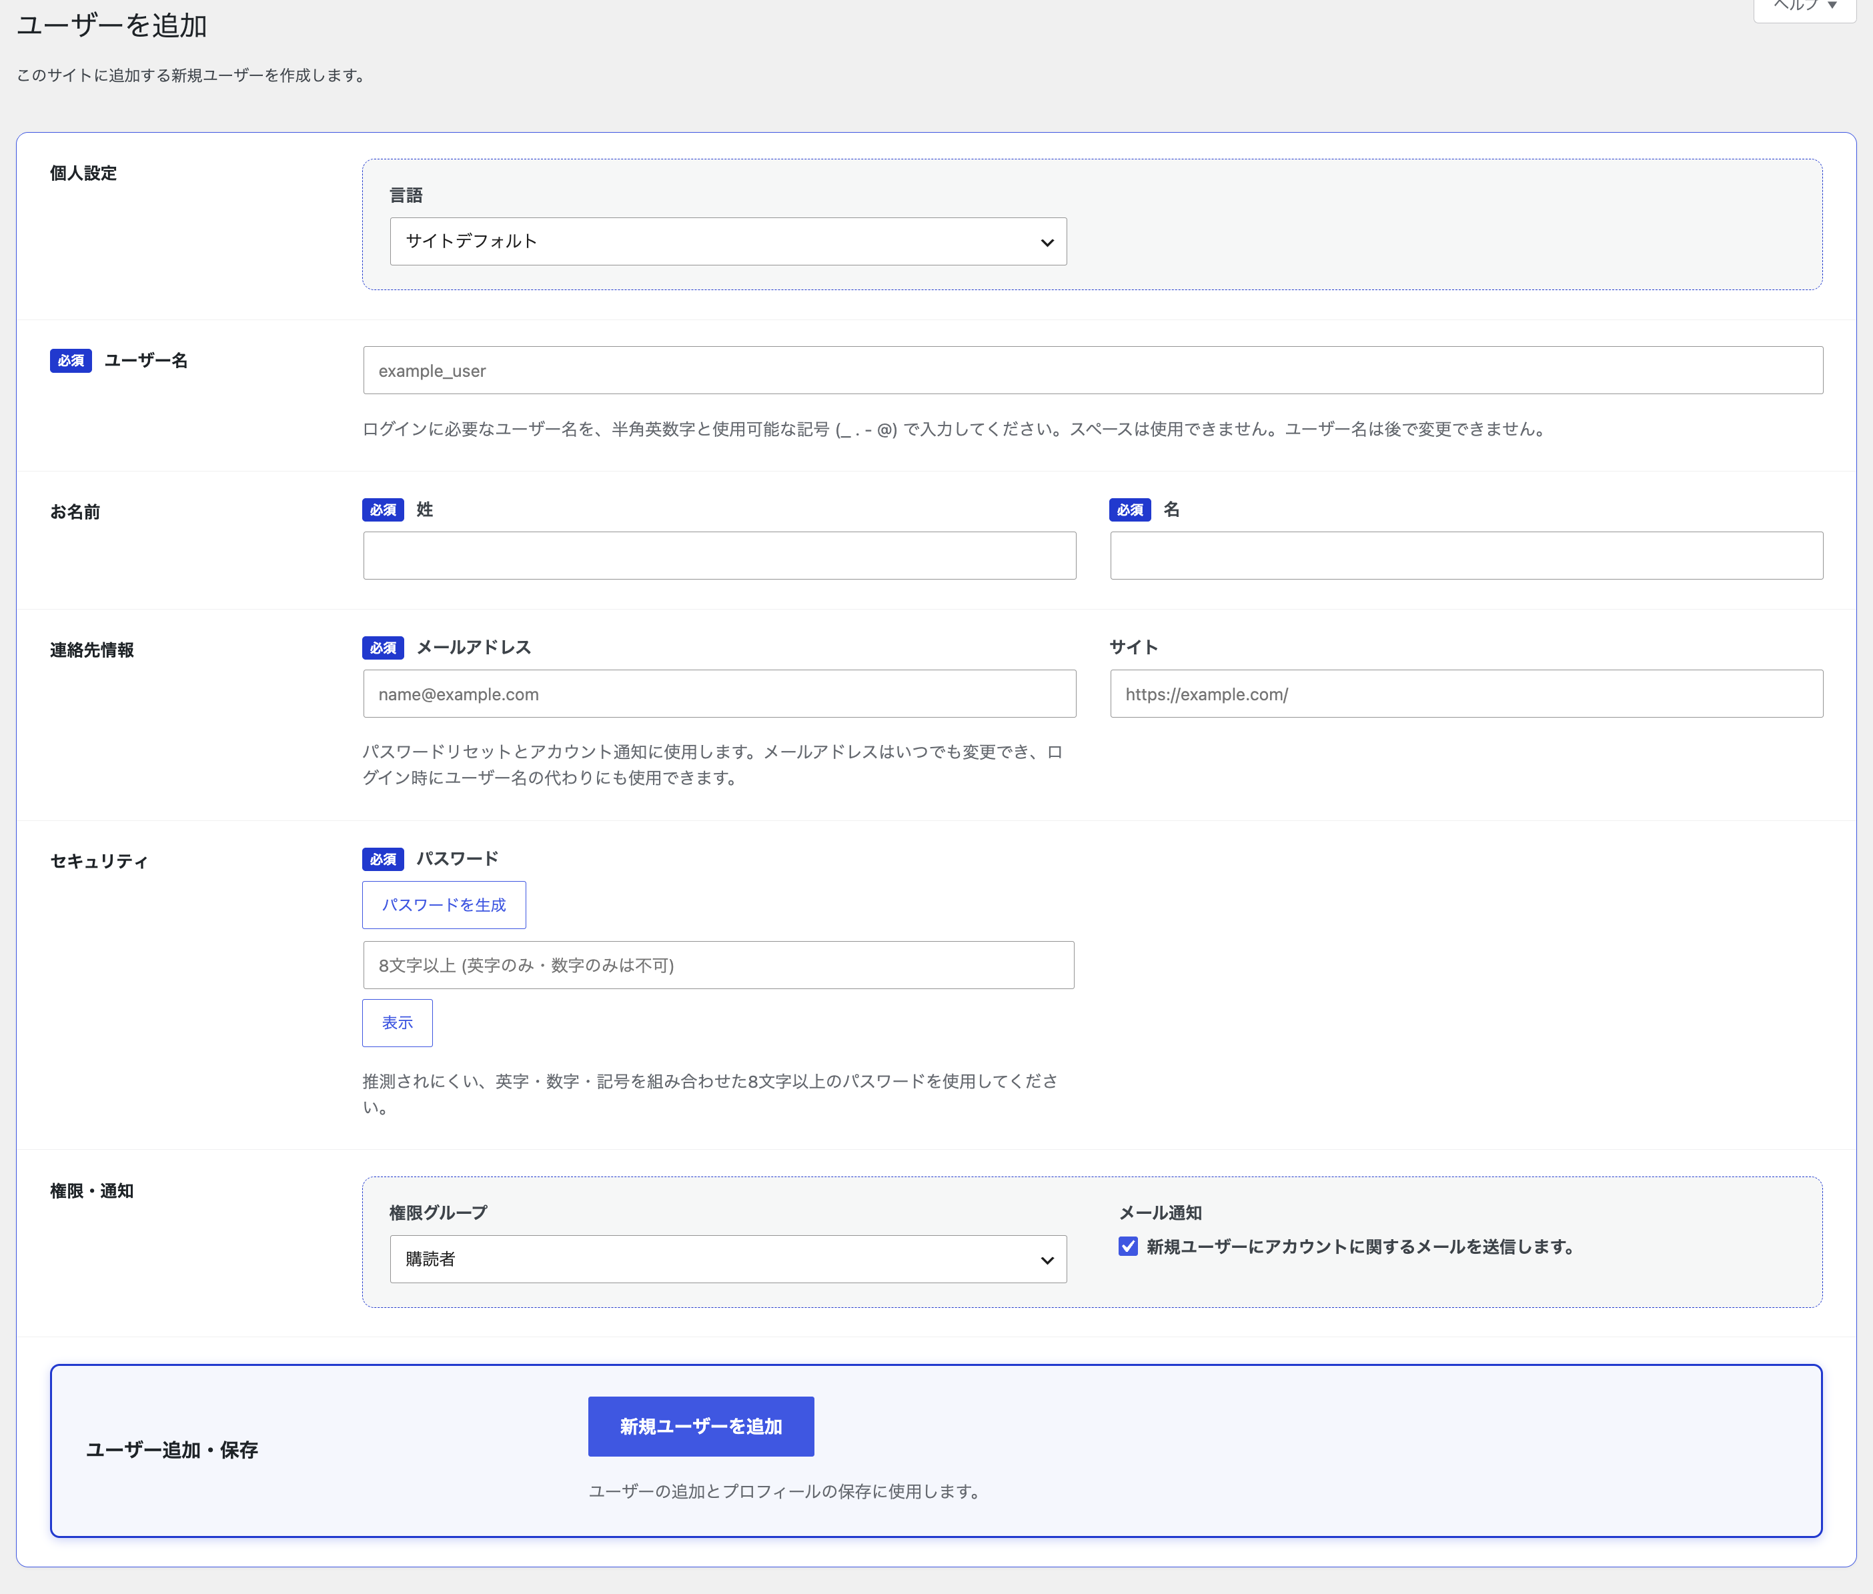Click the 表示 button to show password

[x=398, y=1023]
